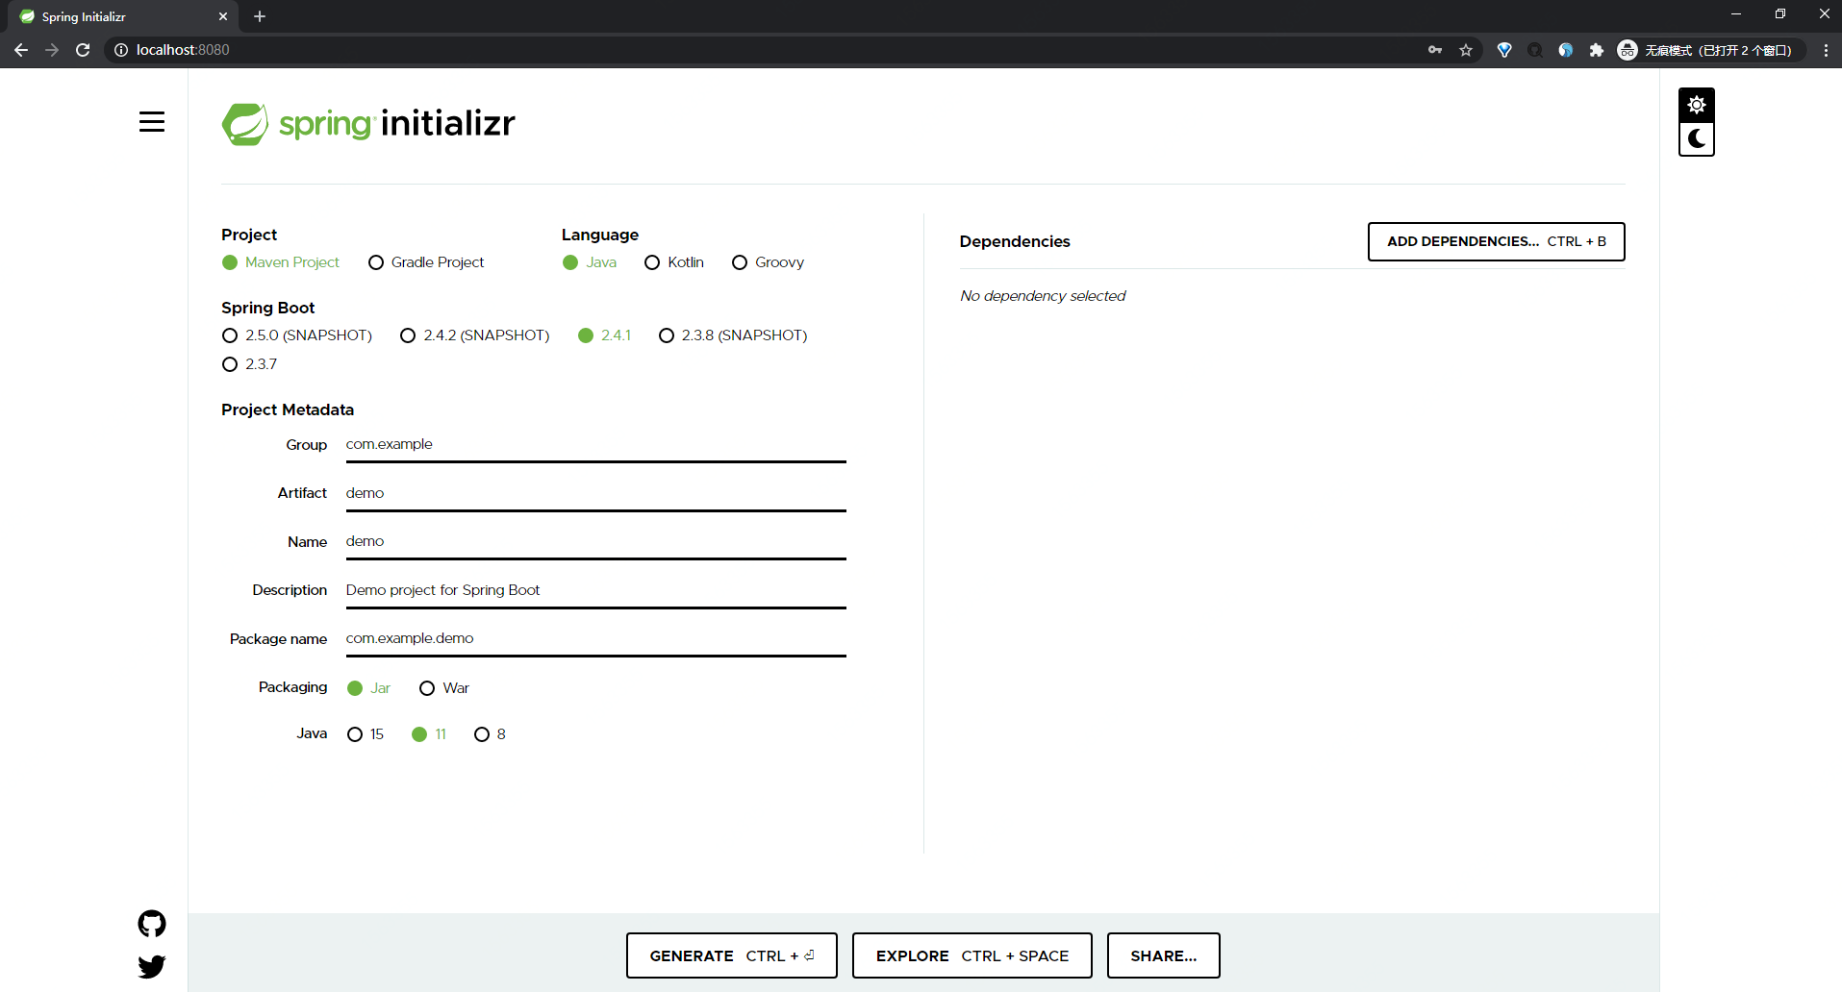
Task: Switch to dark theme moon icon
Action: [1697, 138]
